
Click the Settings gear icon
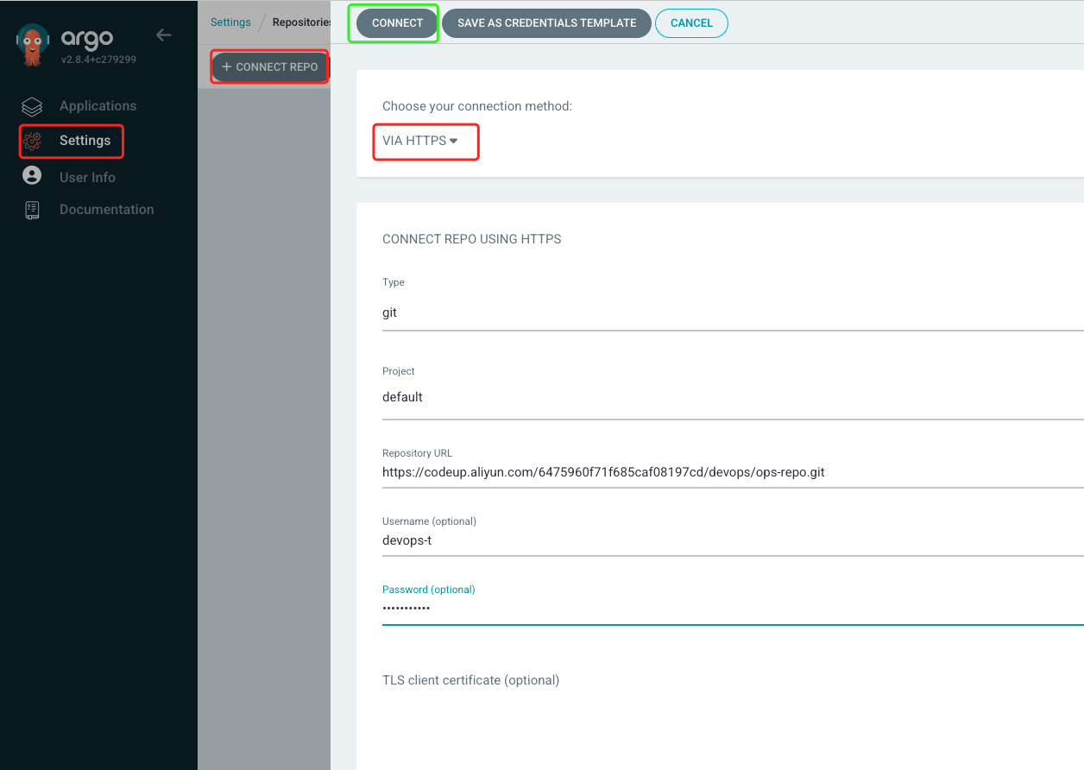33,141
